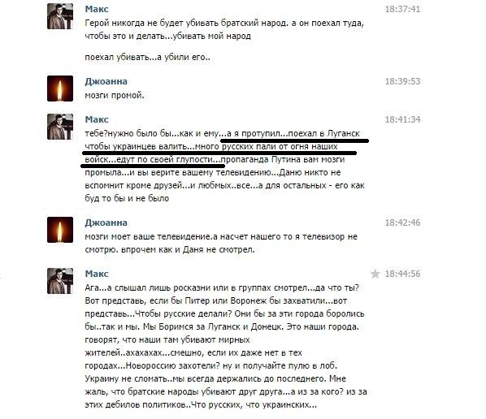
Task: Open the Джоанна name link at 18:39:53
Action: pyautogui.click(x=106, y=81)
